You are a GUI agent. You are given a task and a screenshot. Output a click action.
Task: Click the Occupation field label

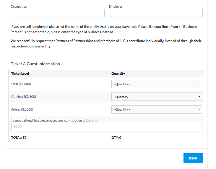click(x=19, y=7)
